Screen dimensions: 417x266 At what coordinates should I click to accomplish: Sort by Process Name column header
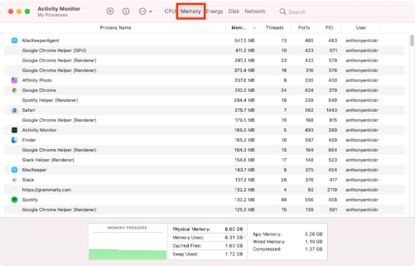[x=116, y=28]
